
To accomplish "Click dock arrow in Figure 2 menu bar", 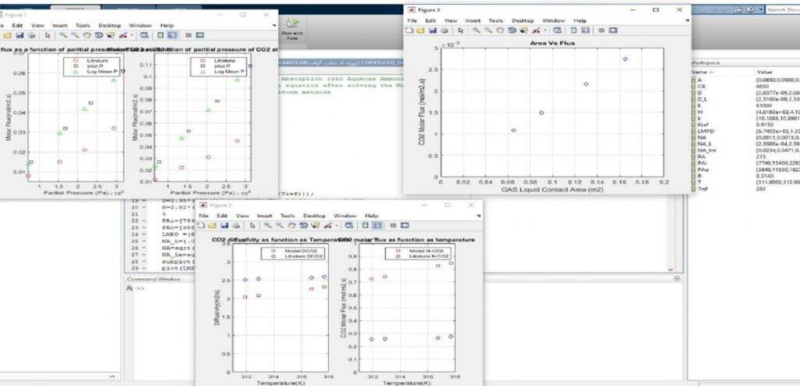I will (x=479, y=216).
